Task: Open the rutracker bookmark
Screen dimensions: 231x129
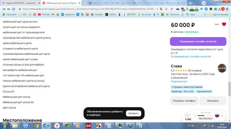Action: 97,14
